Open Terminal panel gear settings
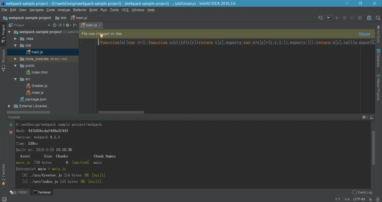Viewport: 382px width, 202px height. [365, 117]
